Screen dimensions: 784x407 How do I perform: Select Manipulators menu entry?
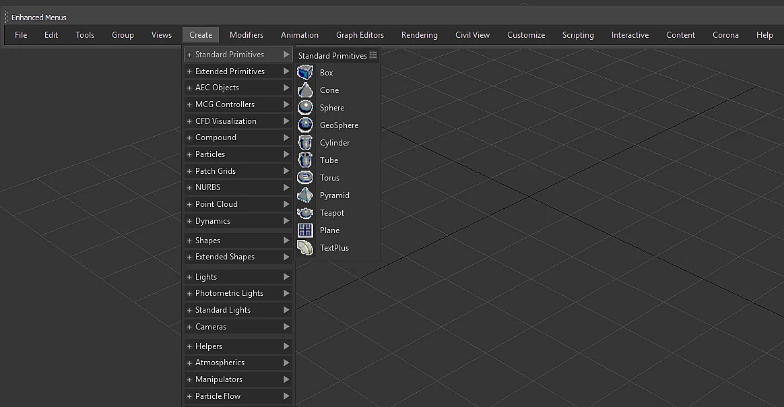(238, 379)
